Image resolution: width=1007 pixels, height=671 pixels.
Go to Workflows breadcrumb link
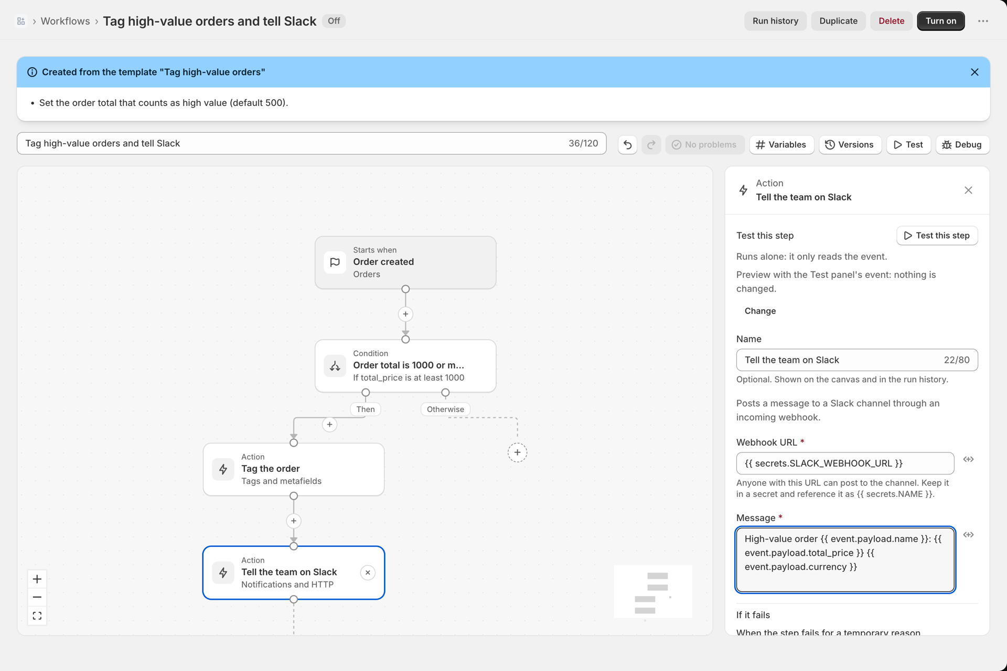click(65, 21)
